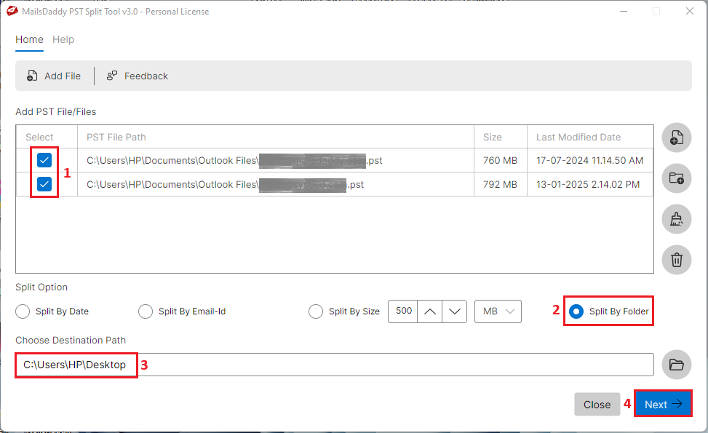Viewport: 708px width, 433px height.
Task: Open the MB size unit dropdown
Action: point(498,311)
